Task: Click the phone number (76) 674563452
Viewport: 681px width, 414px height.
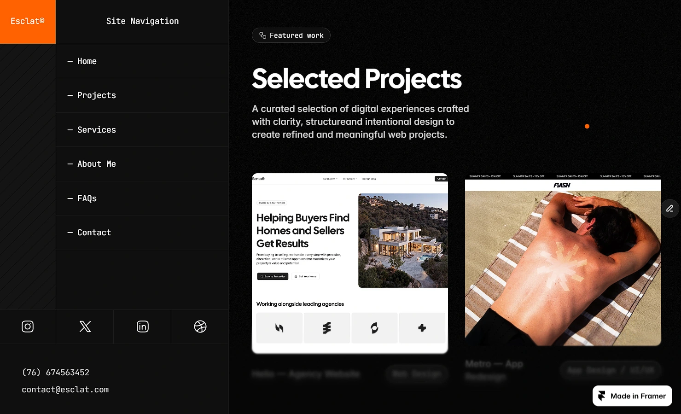Action: pyautogui.click(x=56, y=372)
